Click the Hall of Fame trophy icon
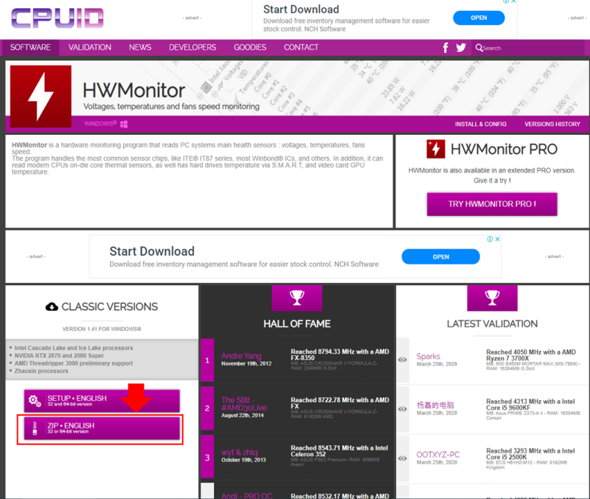 click(297, 298)
